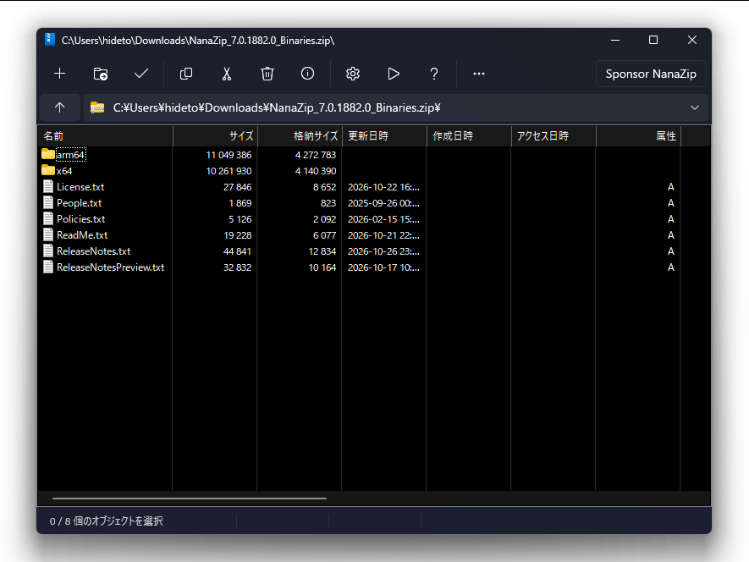749x562 pixels.
Task: Click the modified date of People.txt
Action: point(383,203)
